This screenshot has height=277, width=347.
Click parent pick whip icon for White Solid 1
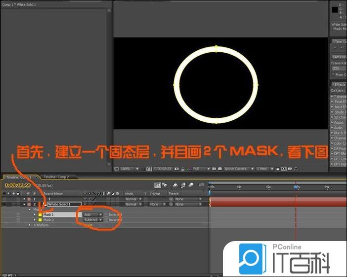click(x=171, y=204)
